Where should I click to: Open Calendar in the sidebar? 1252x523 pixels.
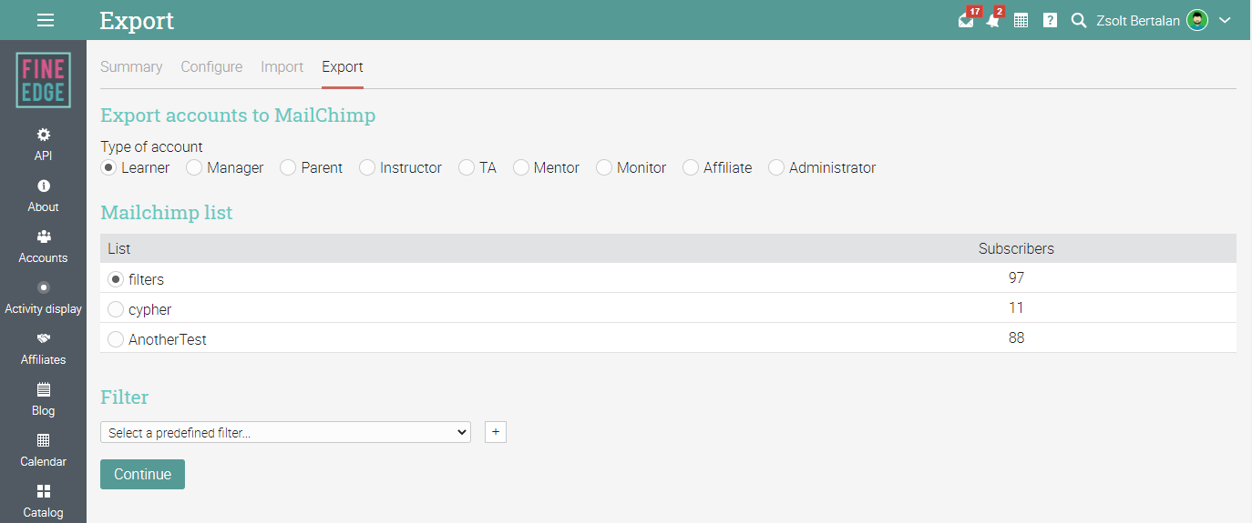click(x=43, y=450)
